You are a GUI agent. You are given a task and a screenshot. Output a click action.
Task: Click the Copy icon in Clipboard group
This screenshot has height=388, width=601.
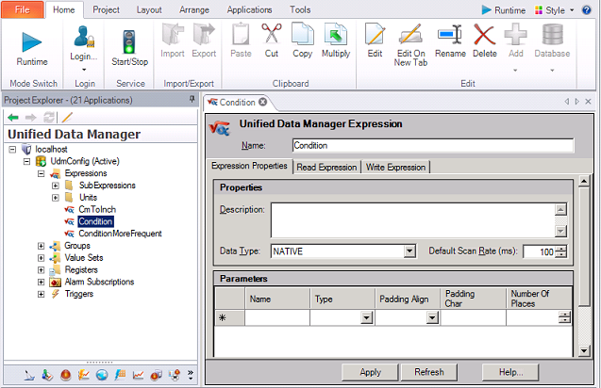302,36
